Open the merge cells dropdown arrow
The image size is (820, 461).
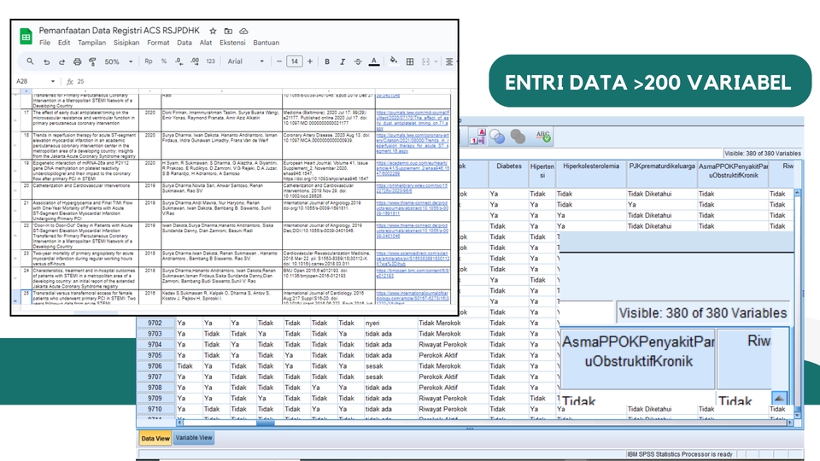click(436, 61)
